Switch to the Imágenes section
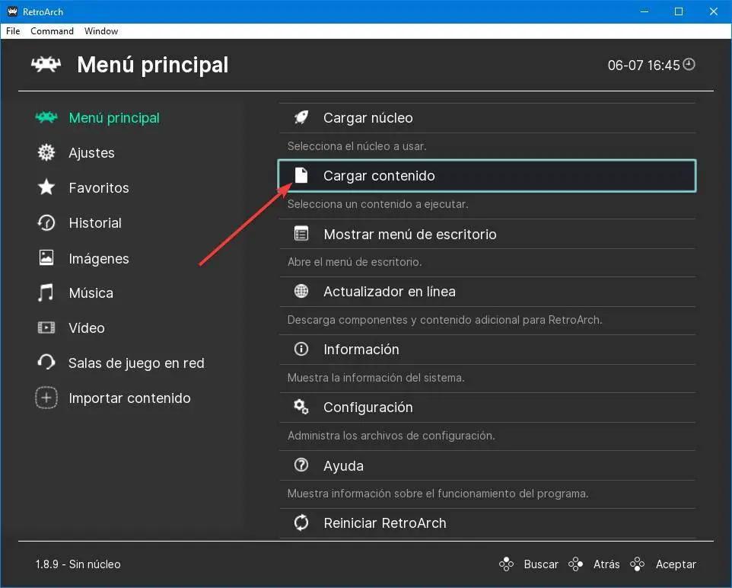Screen dimensions: 732x588 coord(98,258)
